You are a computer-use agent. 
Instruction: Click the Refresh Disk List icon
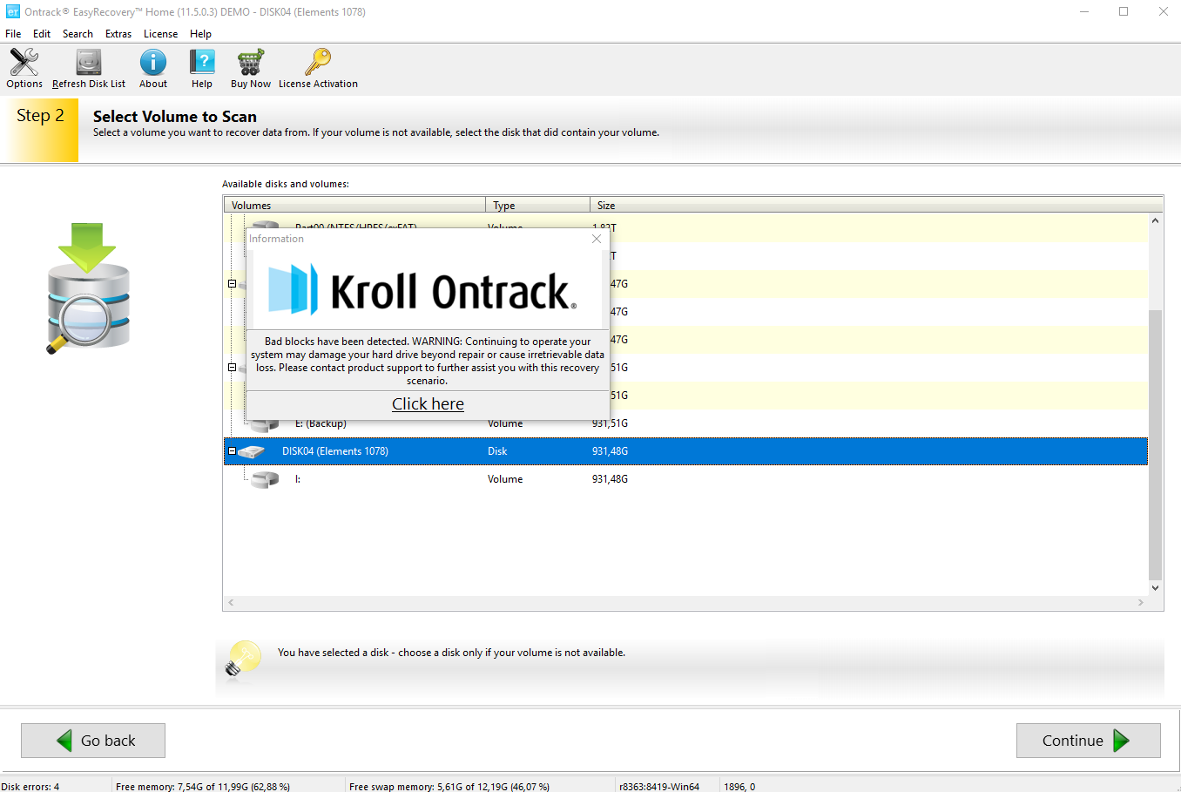point(89,69)
